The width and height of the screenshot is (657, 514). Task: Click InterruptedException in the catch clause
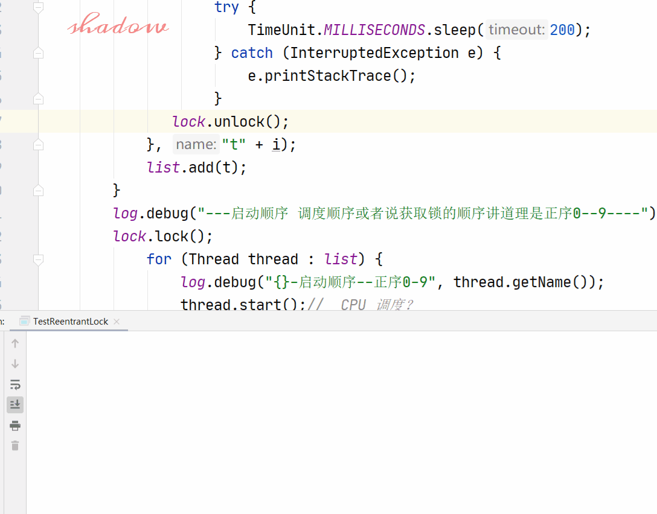click(x=374, y=53)
